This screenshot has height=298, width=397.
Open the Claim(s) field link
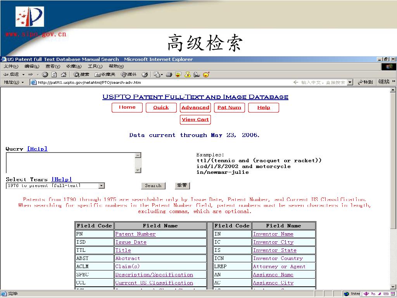pyautogui.click(x=127, y=266)
